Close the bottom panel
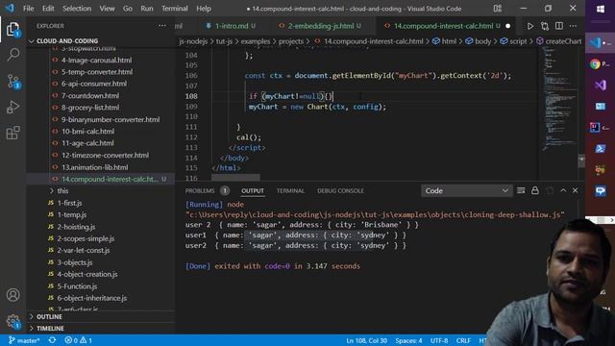The width and height of the screenshot is (615, 346). tap(575, 190)
